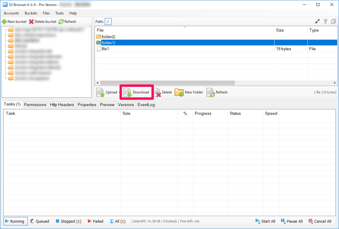Click the pencil edit path icon

click(x=317, y=21)
